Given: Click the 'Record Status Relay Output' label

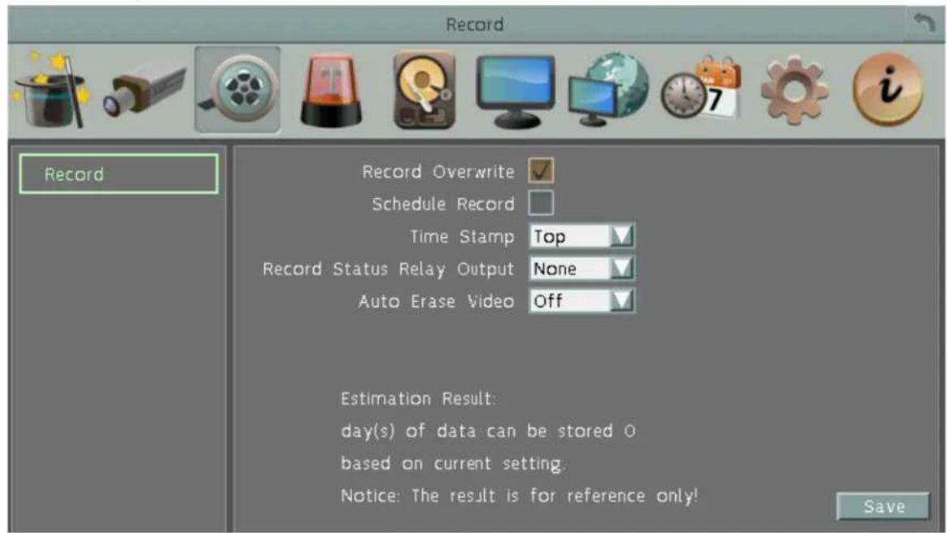Looking at the screenshot, I should [388, 269].
